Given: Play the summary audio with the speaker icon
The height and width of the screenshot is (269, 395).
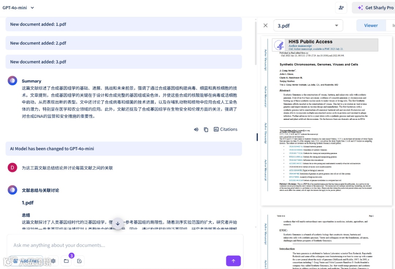Looking at the screenshot, I should point(196,129).
